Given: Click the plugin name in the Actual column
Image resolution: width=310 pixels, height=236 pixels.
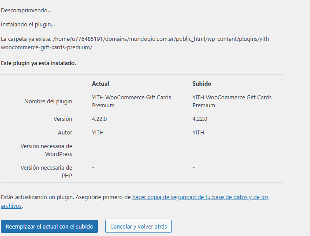Looking at the screenshot, I should (x=131, y=101).
